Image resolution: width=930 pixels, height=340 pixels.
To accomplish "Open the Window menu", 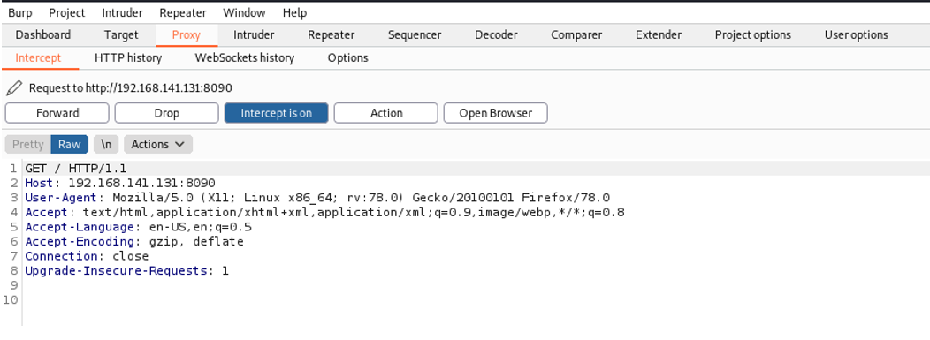I will click(244, 12).
